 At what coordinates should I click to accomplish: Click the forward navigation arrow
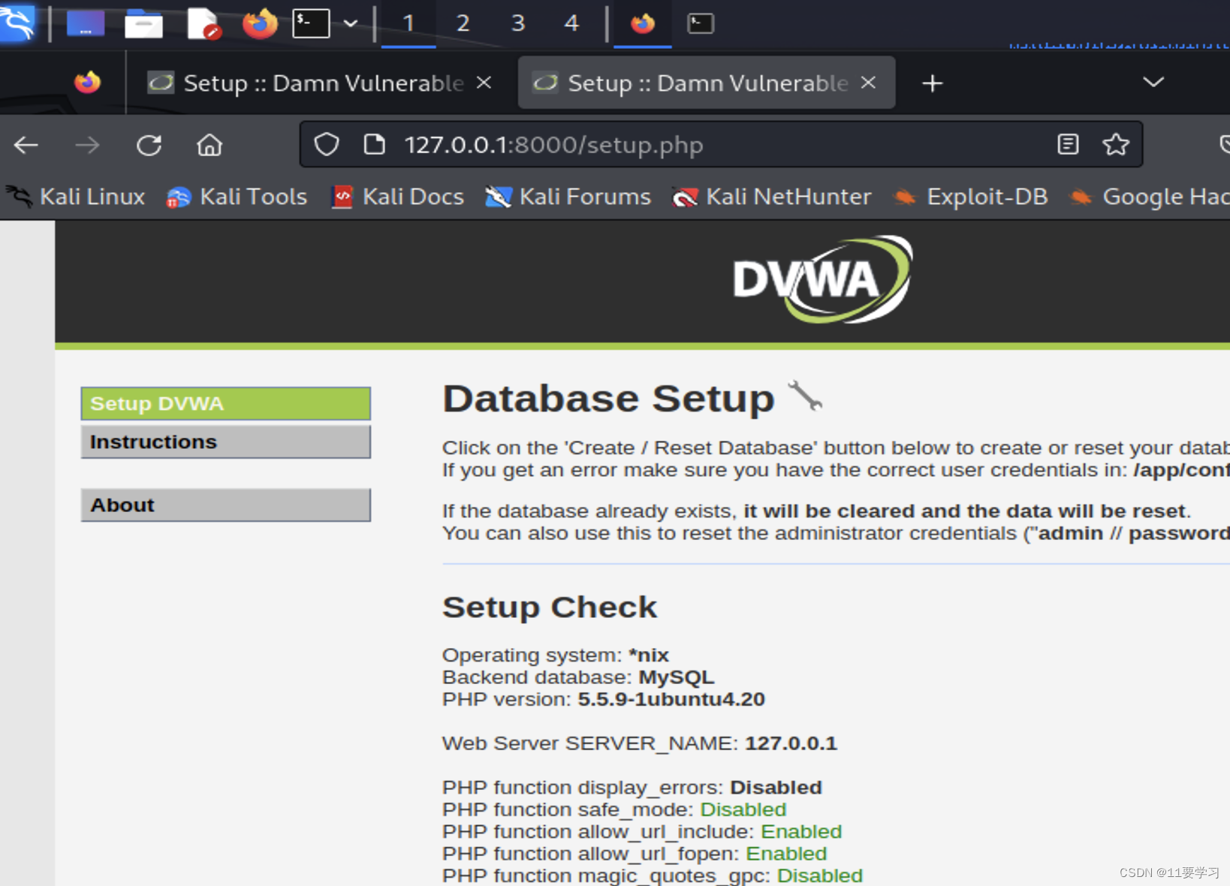87,144
